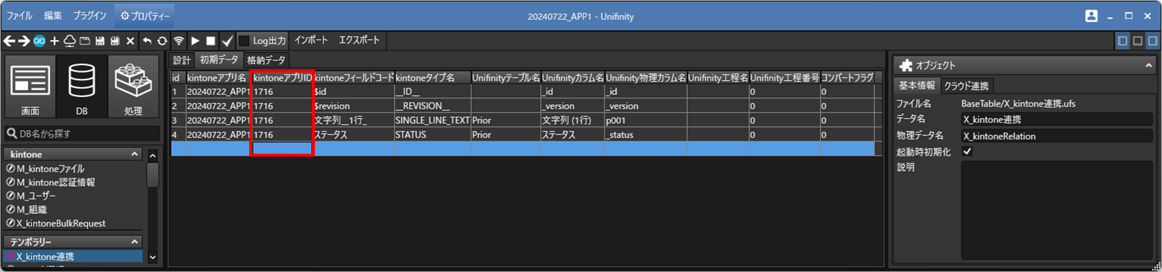1162x272 pixels.
Task: Toggle the left panel layout button
Action: [1122, 41]
